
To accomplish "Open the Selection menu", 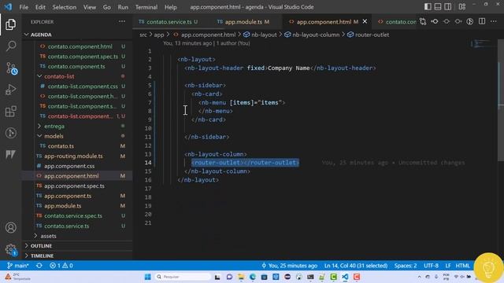I will (x=65, y=7).
